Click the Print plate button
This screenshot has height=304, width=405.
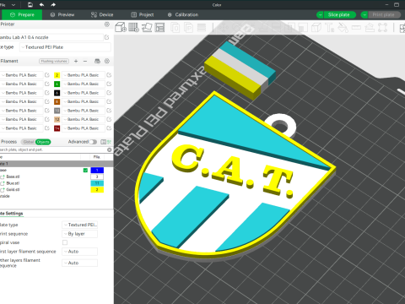pos(384,14)
